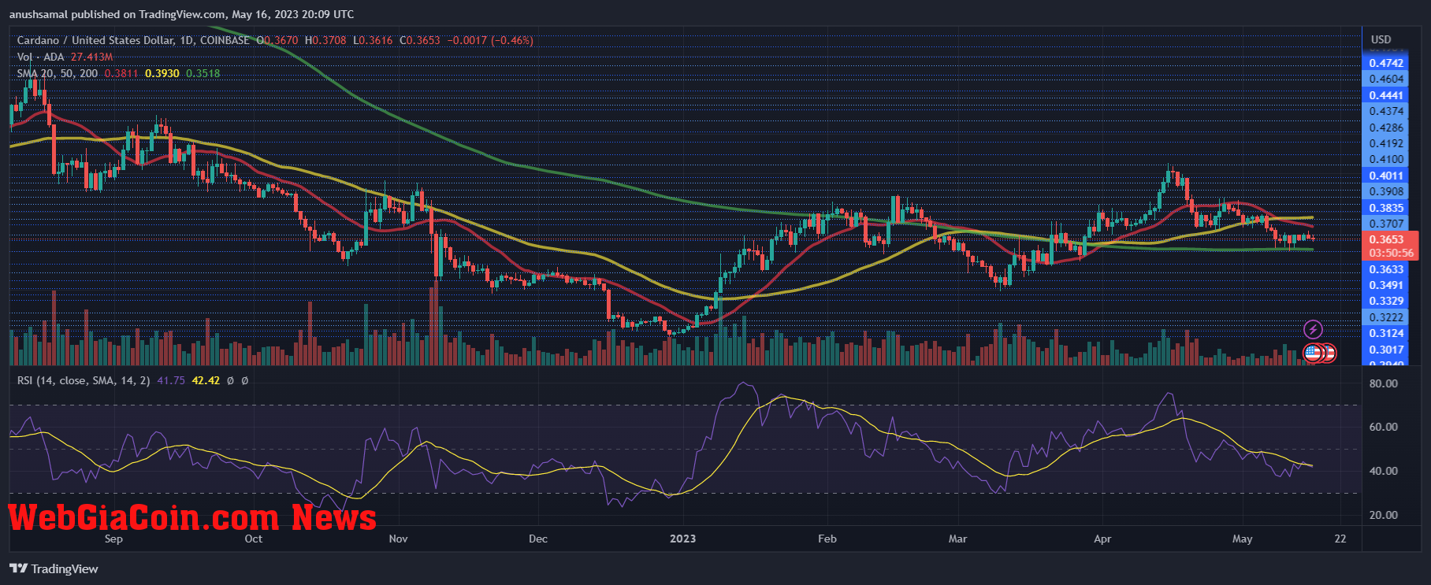
Task: Click the 0.3222 price level label
Action: pos(1386,317)
